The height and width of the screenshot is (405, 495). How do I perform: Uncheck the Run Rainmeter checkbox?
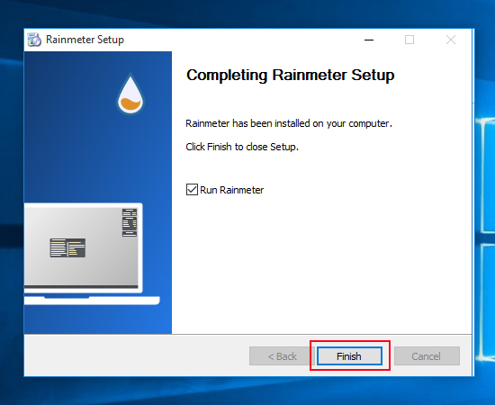(x=192, y=190)
